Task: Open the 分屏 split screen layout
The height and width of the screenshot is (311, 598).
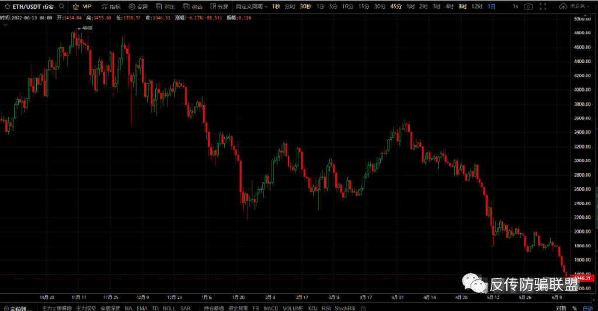Action: click(x=218, y=6)
